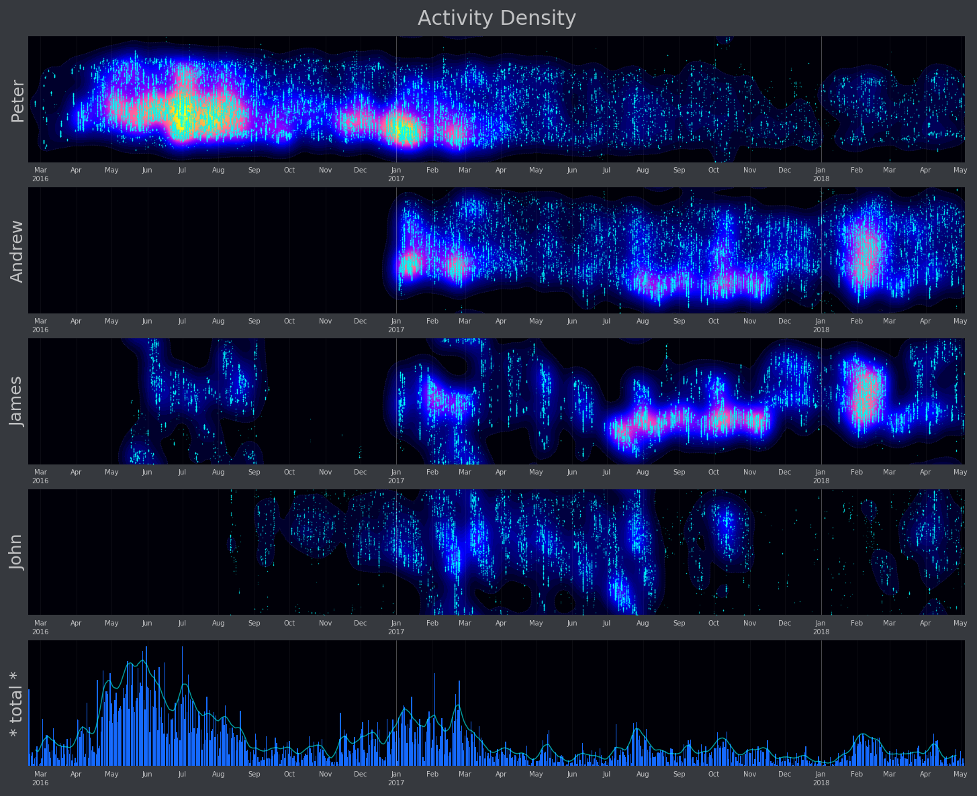Image resolution: width=977 pixels, height=796 pixels.
Task: Click "Mar 2016" tick under James chart
Action: click(40, 477)
